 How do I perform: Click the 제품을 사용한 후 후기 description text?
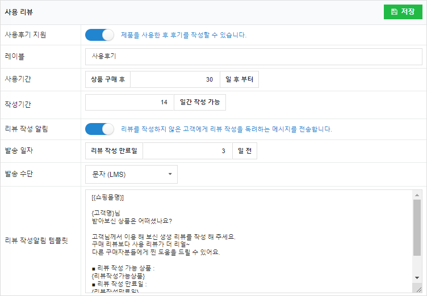point(183,35)
